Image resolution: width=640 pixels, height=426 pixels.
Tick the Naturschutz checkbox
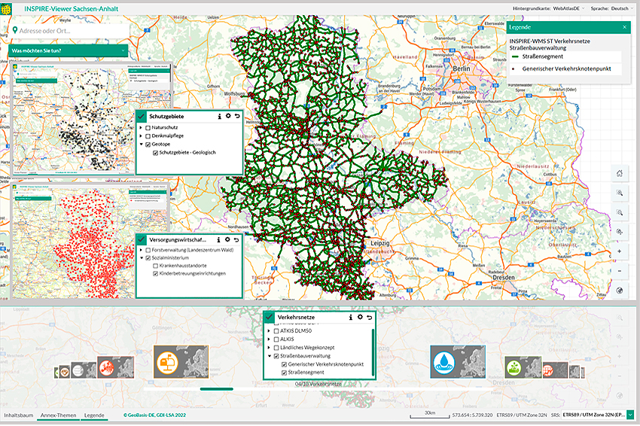click(x=148, y=128)
